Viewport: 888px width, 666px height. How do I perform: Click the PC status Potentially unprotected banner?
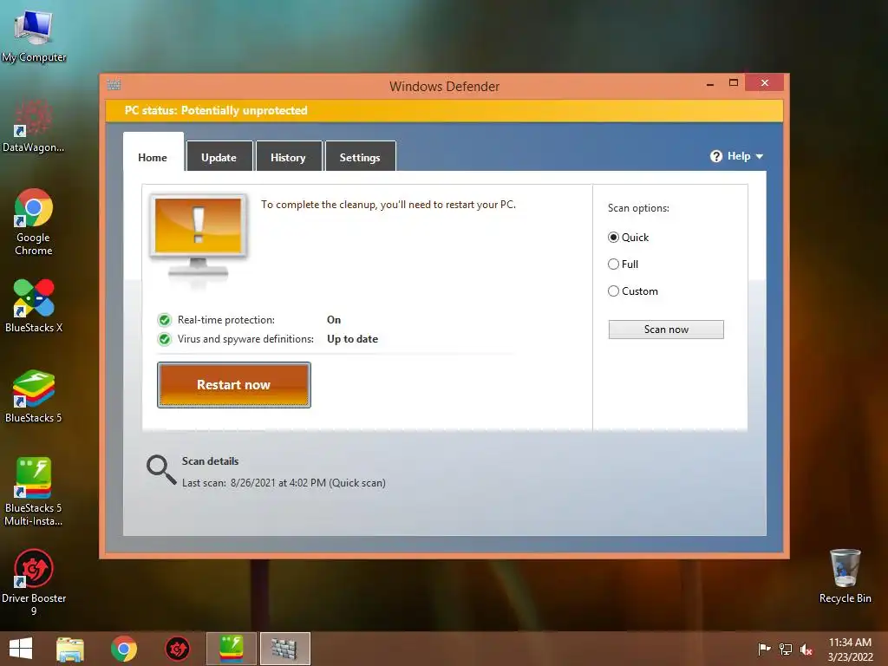(x=444, y=110)
